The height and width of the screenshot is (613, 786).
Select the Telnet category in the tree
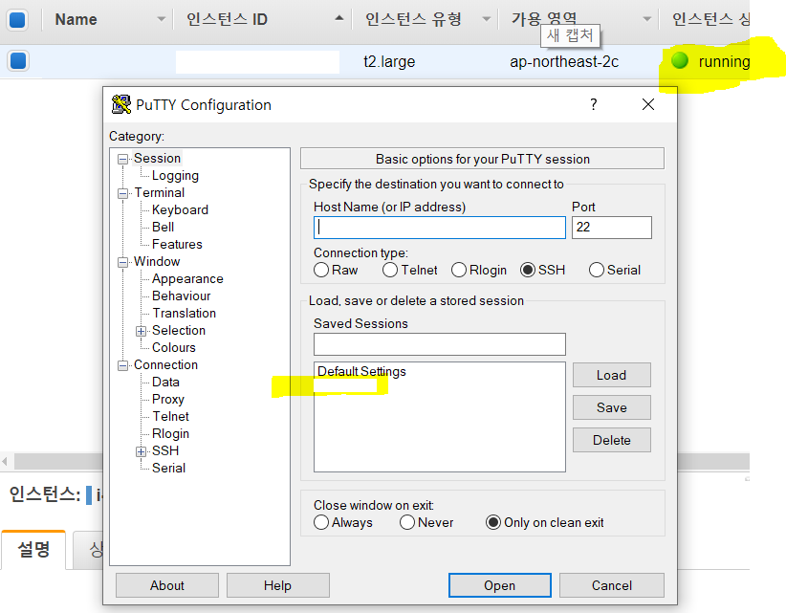click(x=170, y=416)
